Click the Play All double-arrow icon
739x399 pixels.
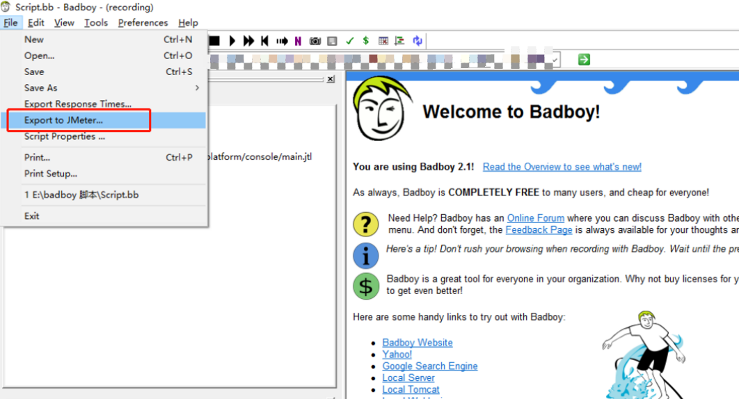pyautogui.click(x=248, y=41)
